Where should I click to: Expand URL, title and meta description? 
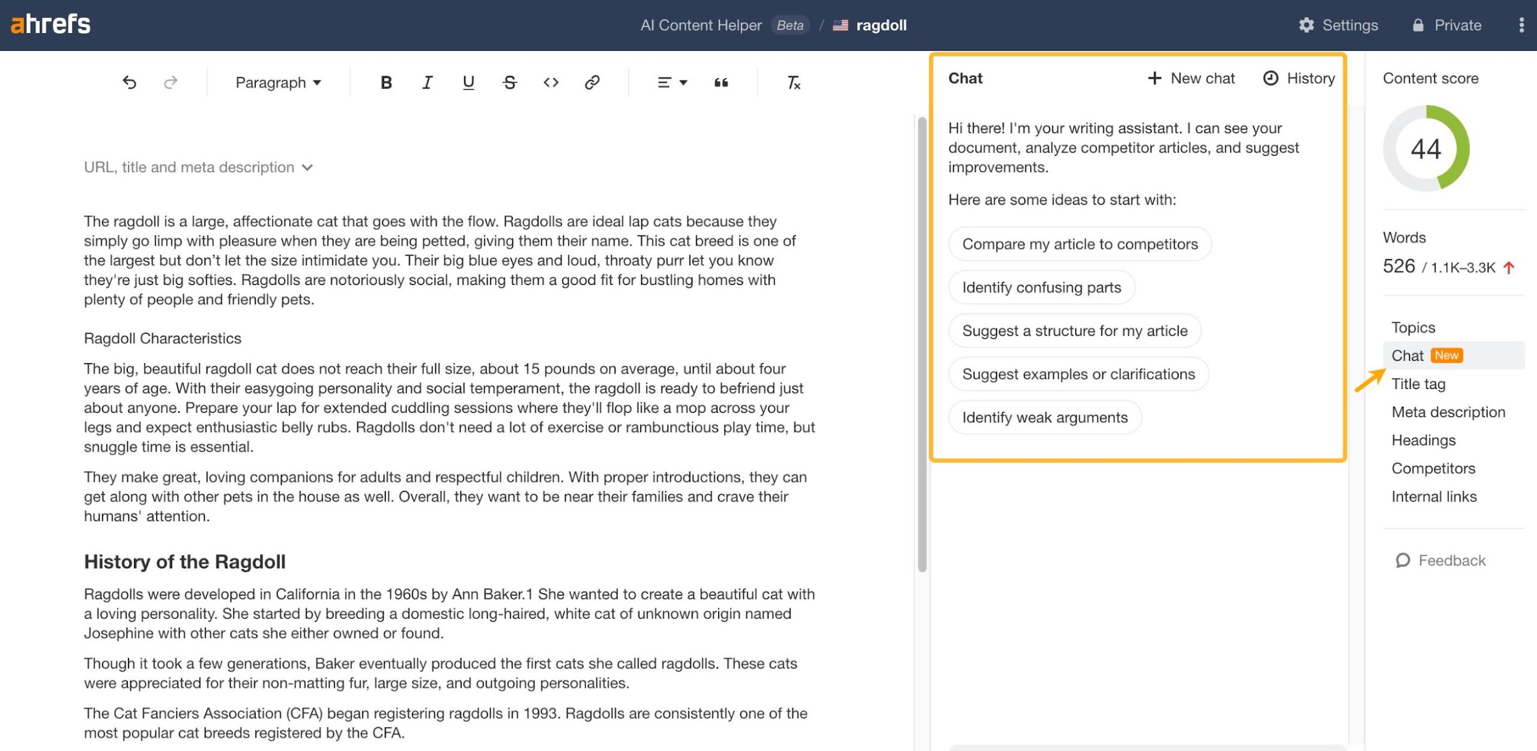199,167
